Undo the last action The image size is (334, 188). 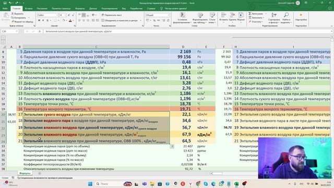click(x=10, y=3)
